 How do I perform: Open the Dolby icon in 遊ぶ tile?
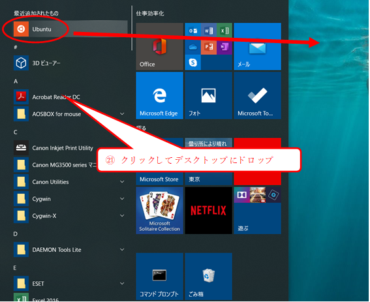pos(242,195)
